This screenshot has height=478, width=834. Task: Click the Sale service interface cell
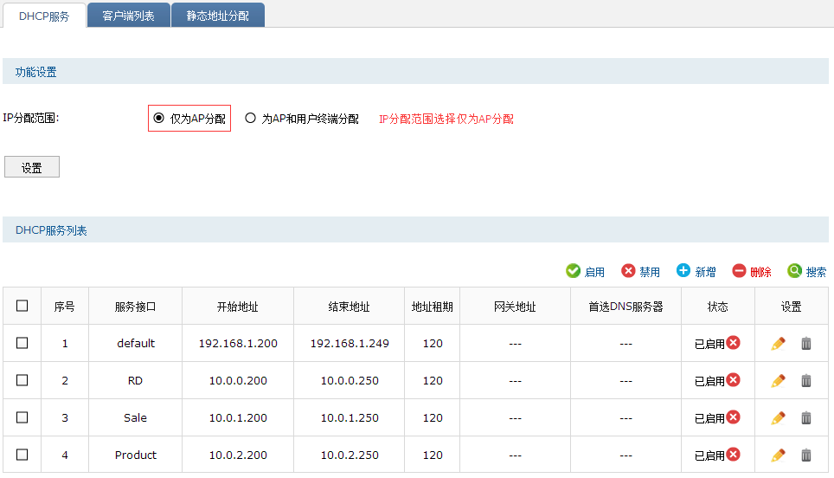click(x=135, y=418)
